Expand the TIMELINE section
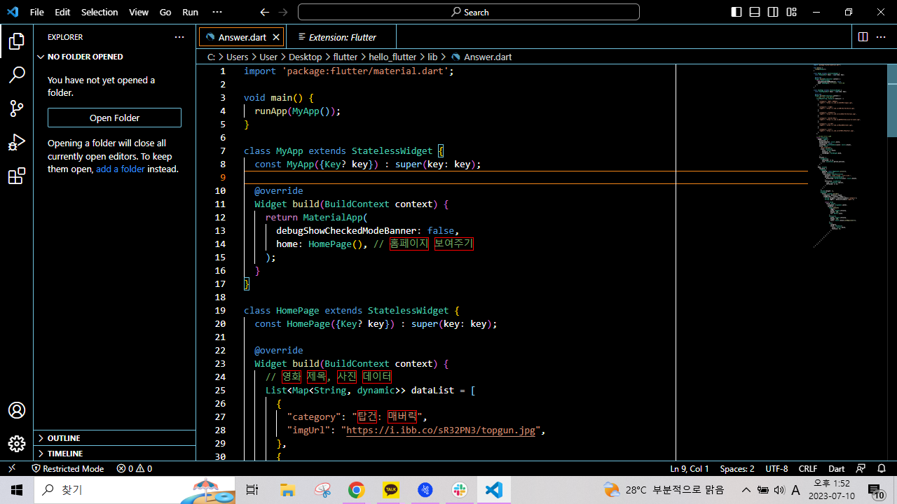This screenshot has height=504, width=897. click(x=115, y=454)
